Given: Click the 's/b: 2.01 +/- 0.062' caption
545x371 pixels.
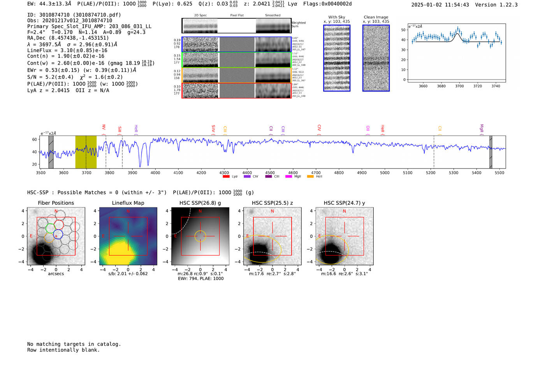Looking at the screenshot, I should [x=128, y=274].
